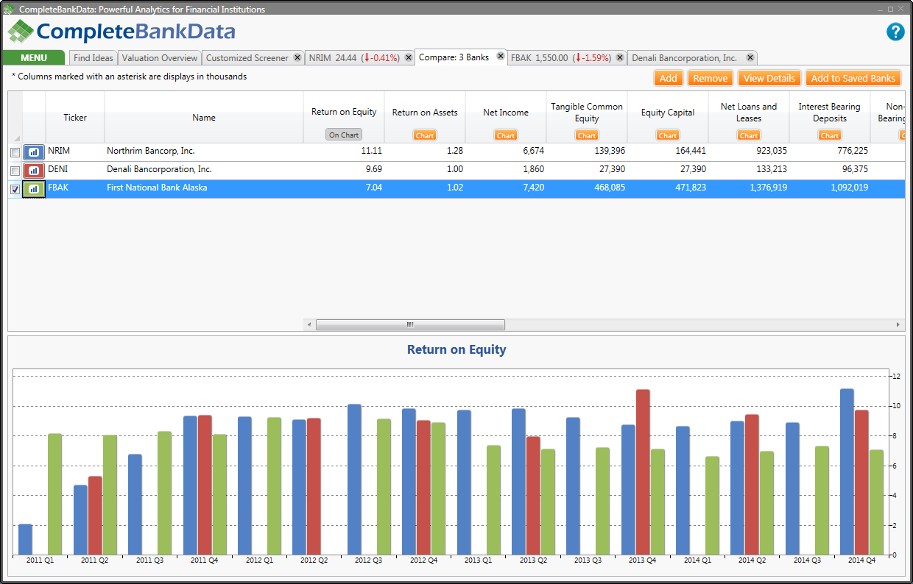Chart the Equity Capital column
Viewport: 913px width, 584px height.
point(668,135)
